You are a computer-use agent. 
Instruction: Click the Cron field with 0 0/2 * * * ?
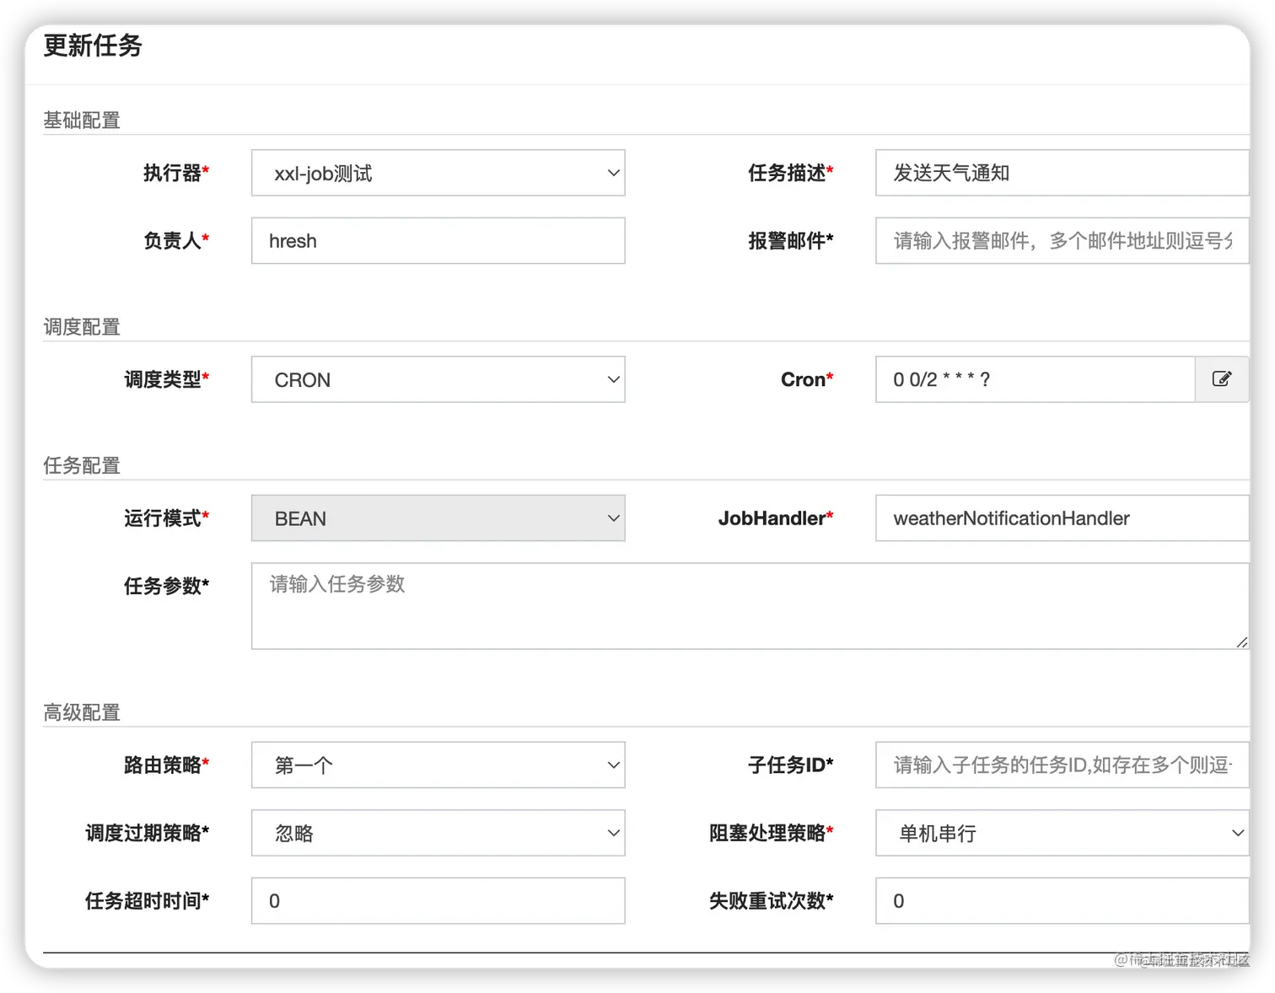click(x=1036, y=379)
